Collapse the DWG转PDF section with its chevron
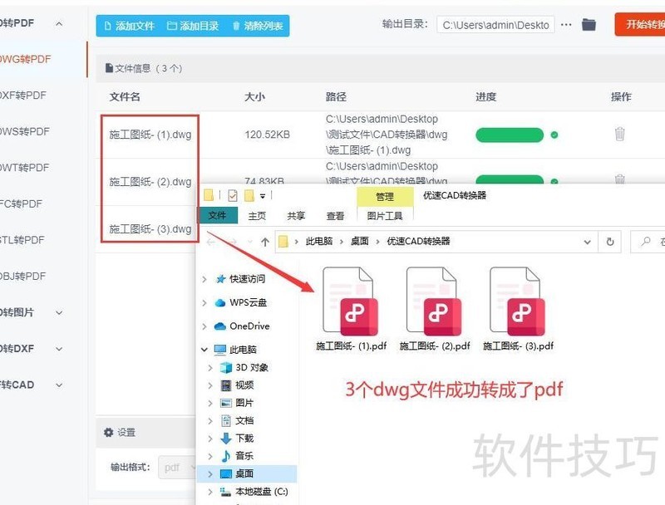665x505 pixels. pos(57,23)
